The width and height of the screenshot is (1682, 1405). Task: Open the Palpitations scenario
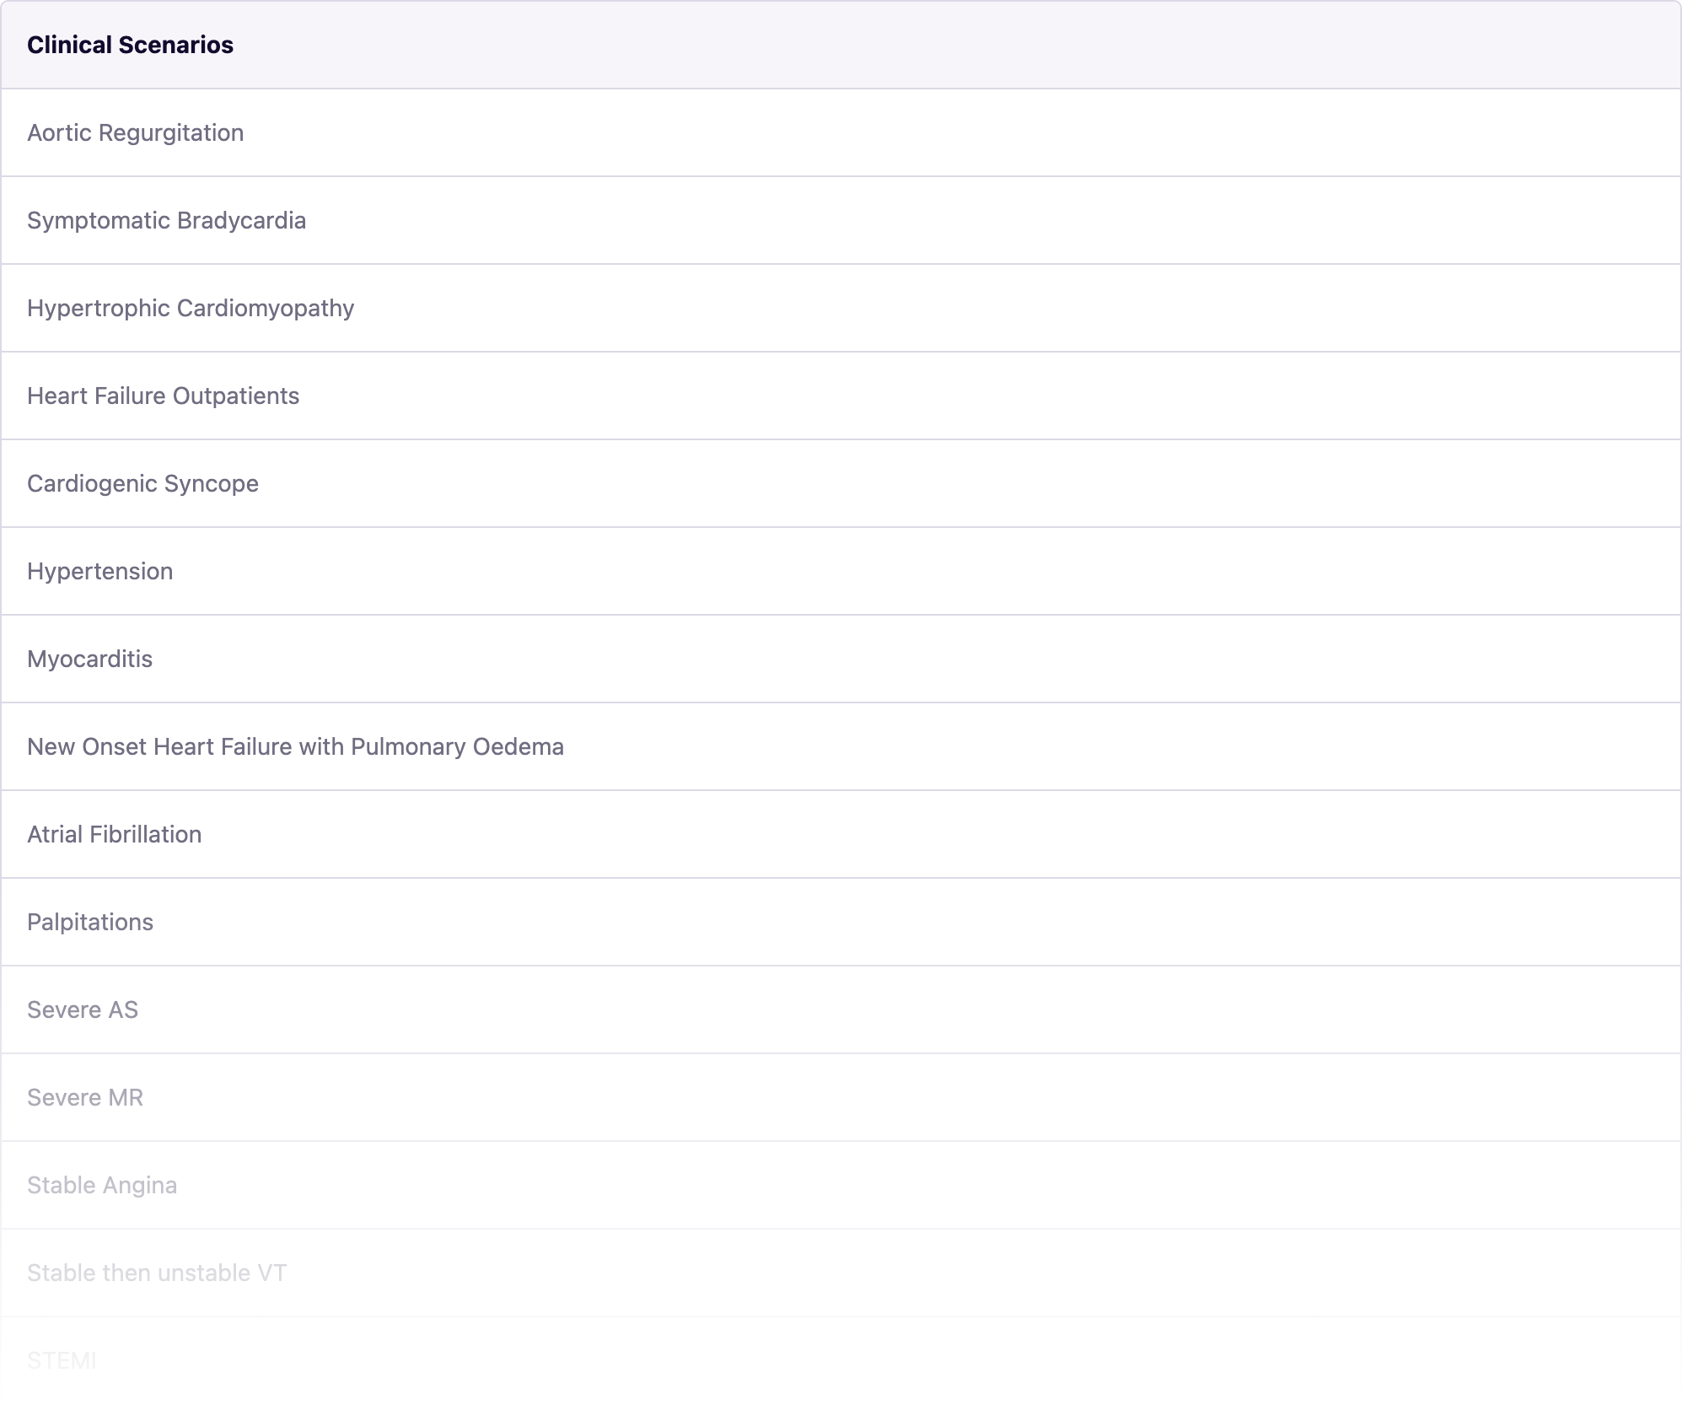90,923
